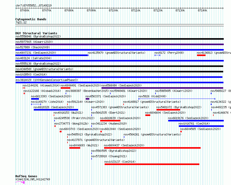Open the nsv5977915 (Almarri2020) variant label

click(x=34, y=42)
